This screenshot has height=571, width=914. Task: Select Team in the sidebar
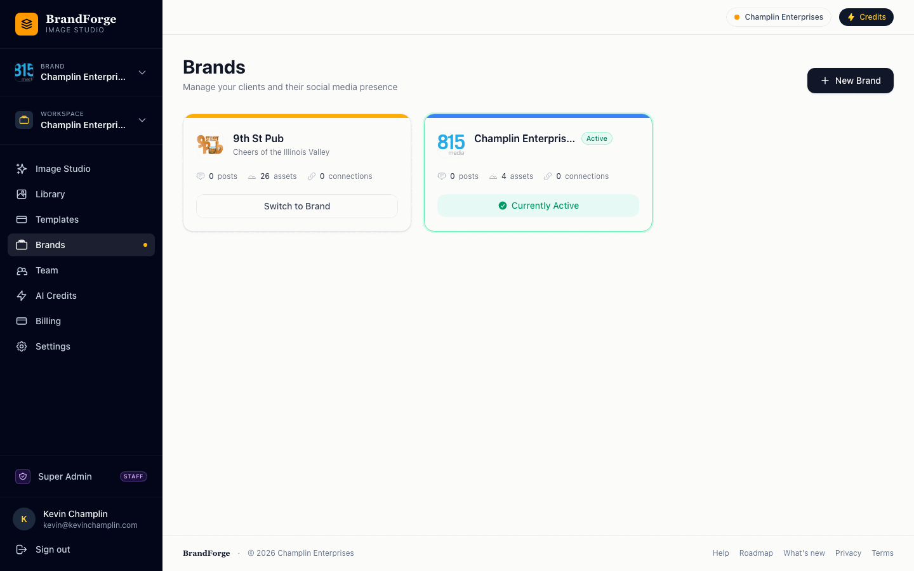[x=81, y=270]
